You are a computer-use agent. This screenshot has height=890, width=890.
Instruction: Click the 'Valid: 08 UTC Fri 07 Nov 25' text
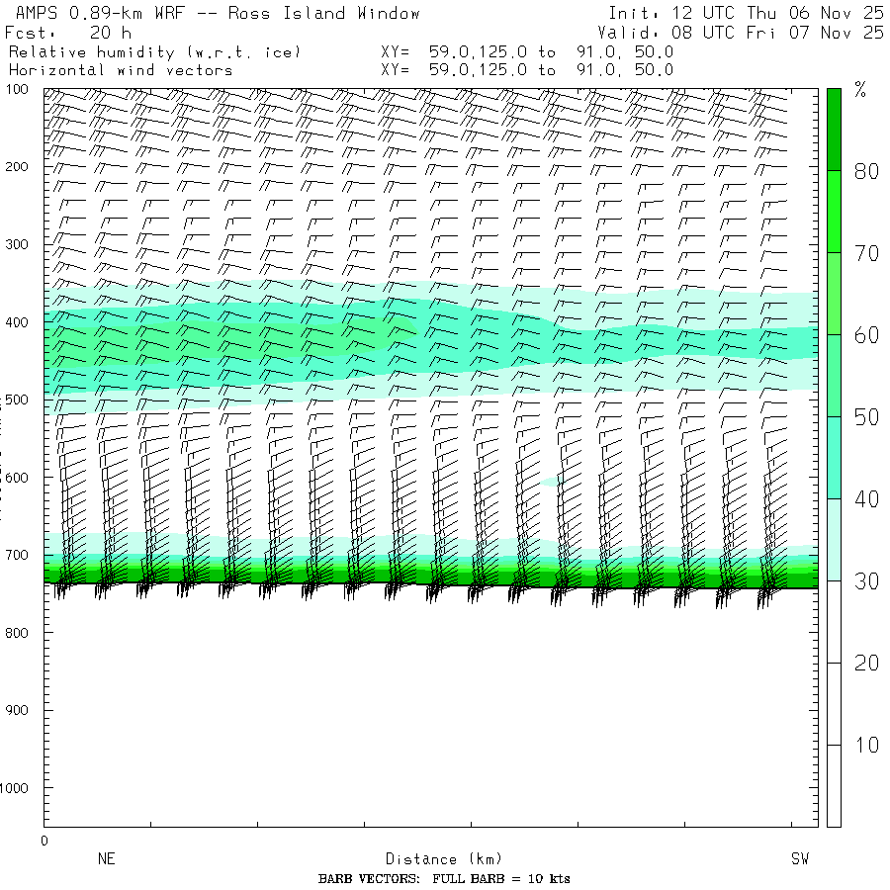[x=746, y=33]
